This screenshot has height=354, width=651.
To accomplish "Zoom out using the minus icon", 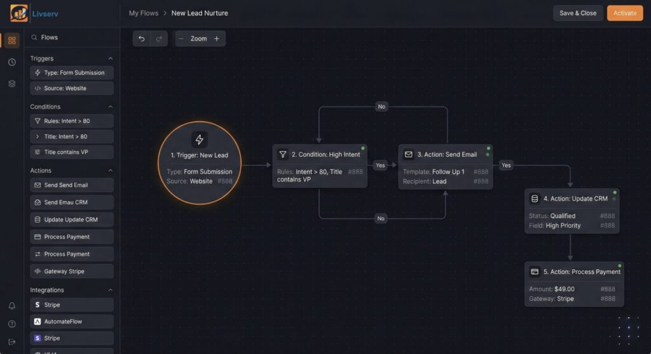I will [181, 39].
